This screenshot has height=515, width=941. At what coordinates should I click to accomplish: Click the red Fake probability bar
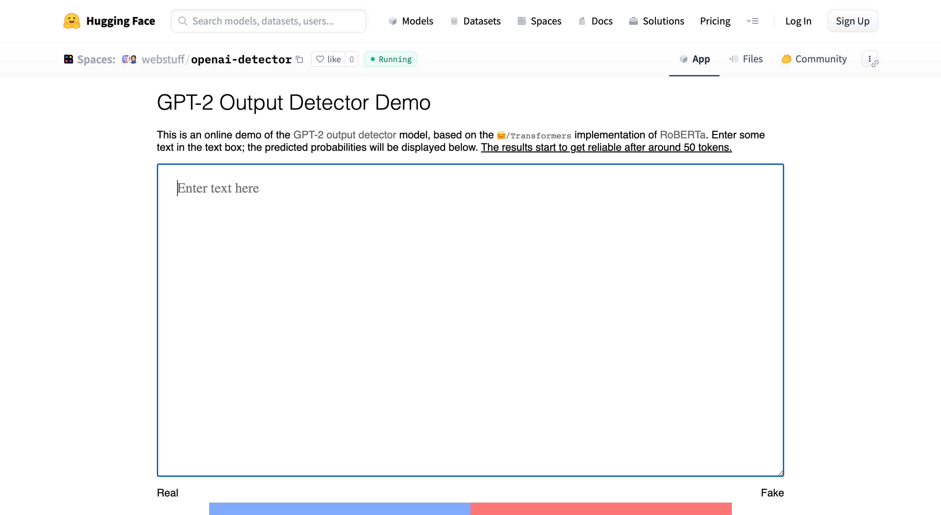(601, 509)
